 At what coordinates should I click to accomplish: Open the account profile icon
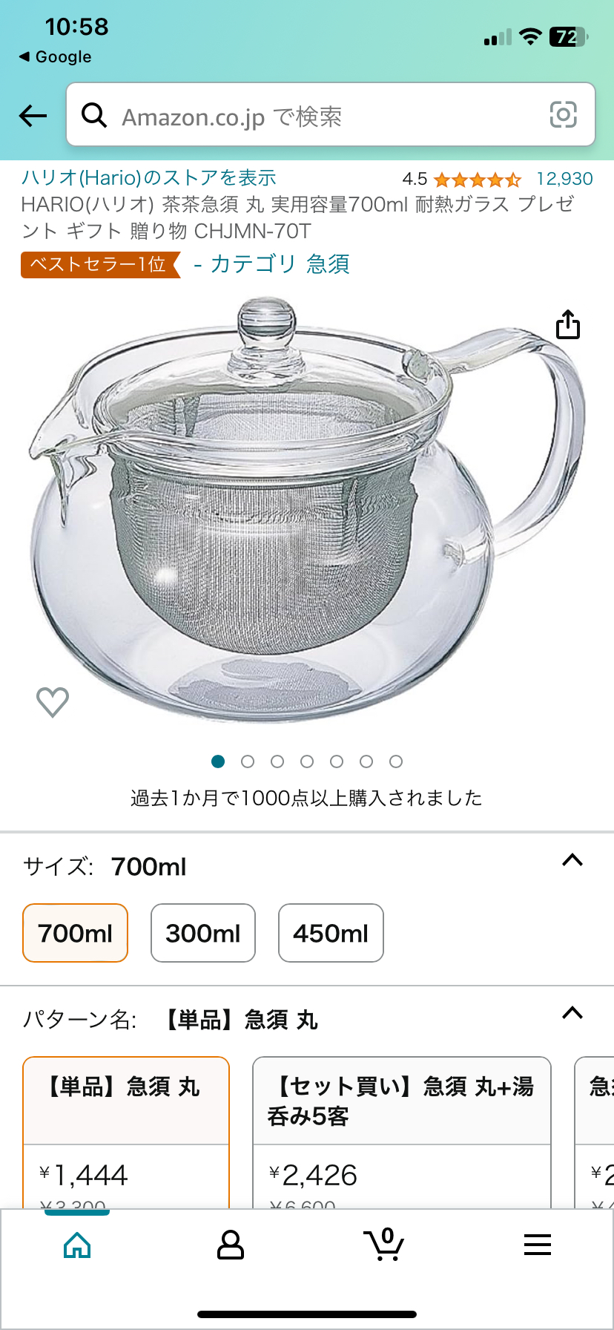click(230, 1245)
